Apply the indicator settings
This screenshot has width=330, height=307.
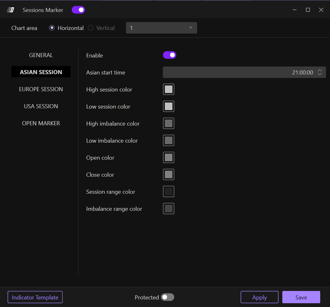pyautogui.click(x=259, y=297)
